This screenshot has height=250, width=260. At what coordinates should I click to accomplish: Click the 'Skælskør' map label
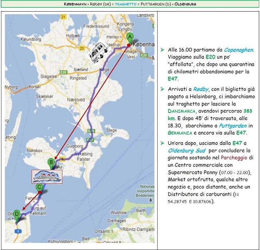pyautogui.click(x=45, y=96)
